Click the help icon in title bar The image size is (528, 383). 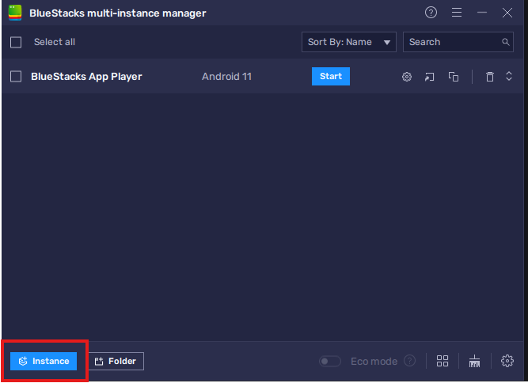point(431,13)
